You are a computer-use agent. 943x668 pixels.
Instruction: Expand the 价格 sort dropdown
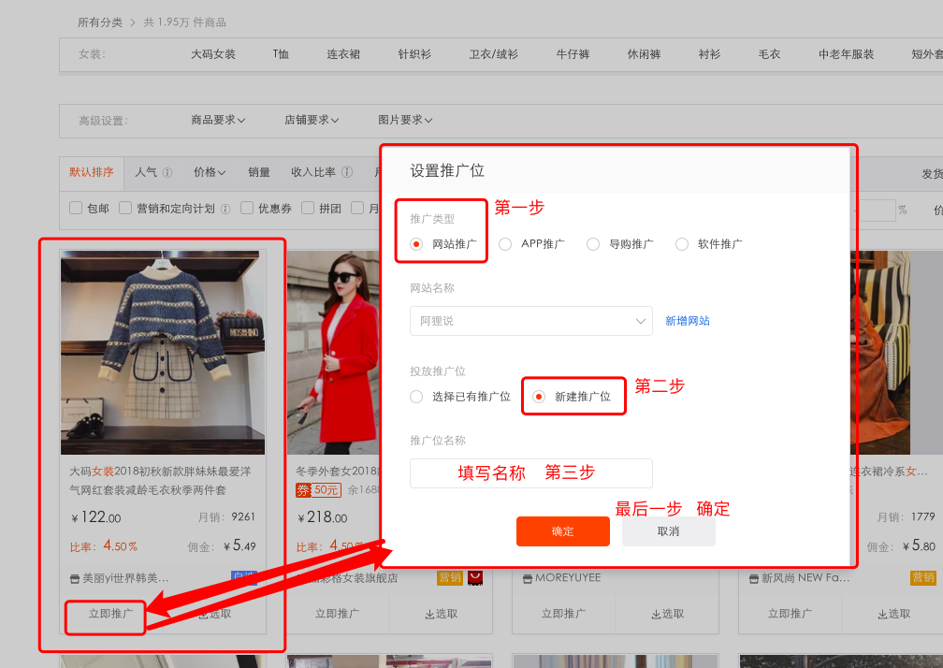[x=210, y=173]
